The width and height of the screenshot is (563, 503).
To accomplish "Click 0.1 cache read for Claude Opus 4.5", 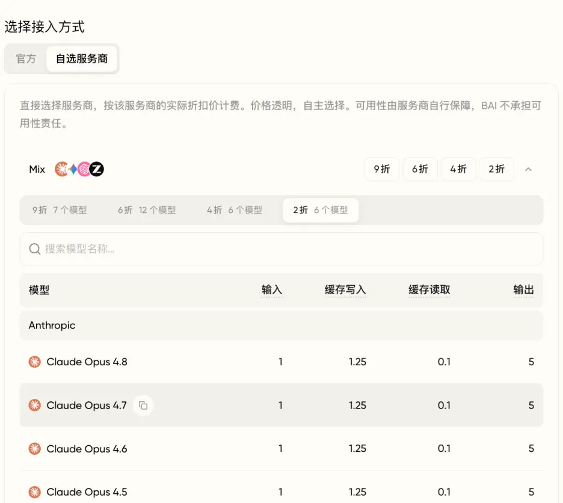I will point(444,492).
